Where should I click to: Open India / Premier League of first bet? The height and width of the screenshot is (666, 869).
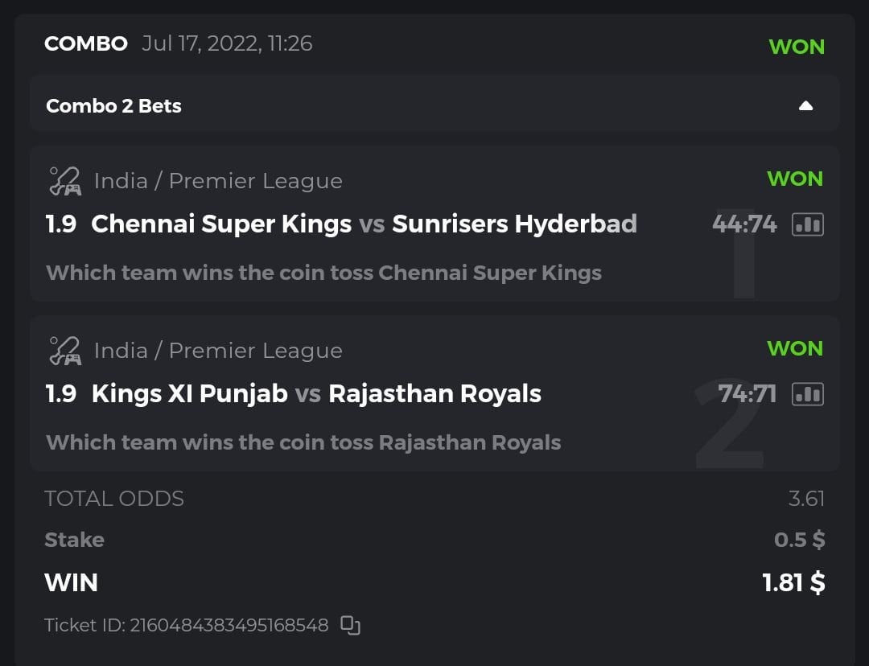pyautogui.click(x=218, y=181)
